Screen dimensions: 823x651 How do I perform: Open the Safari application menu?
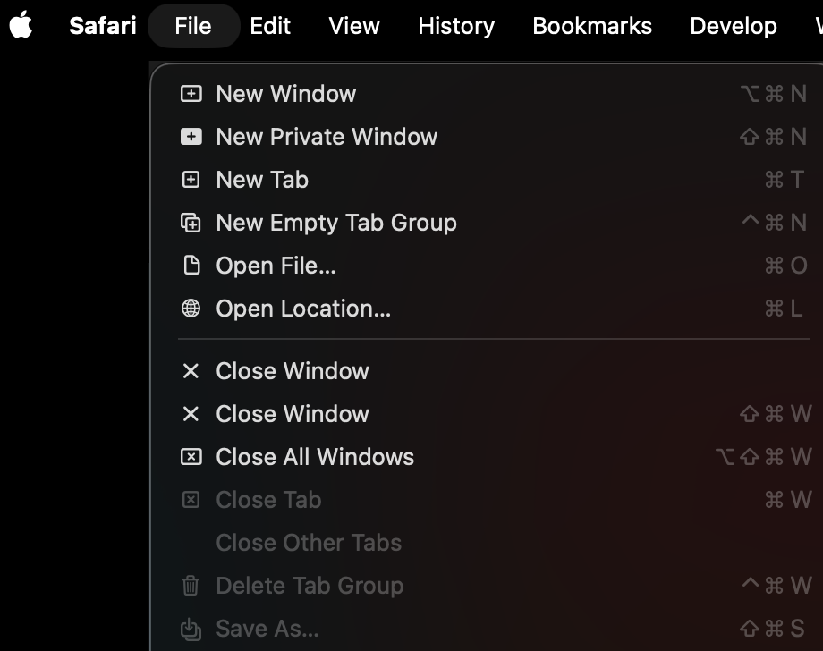102,26
